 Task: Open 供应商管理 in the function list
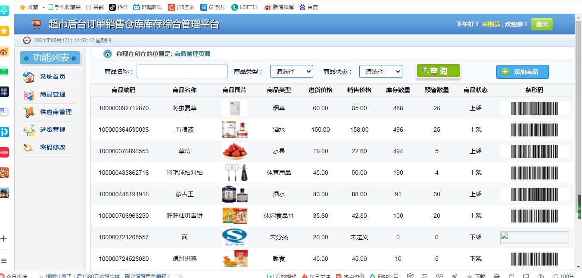point(56,112)
